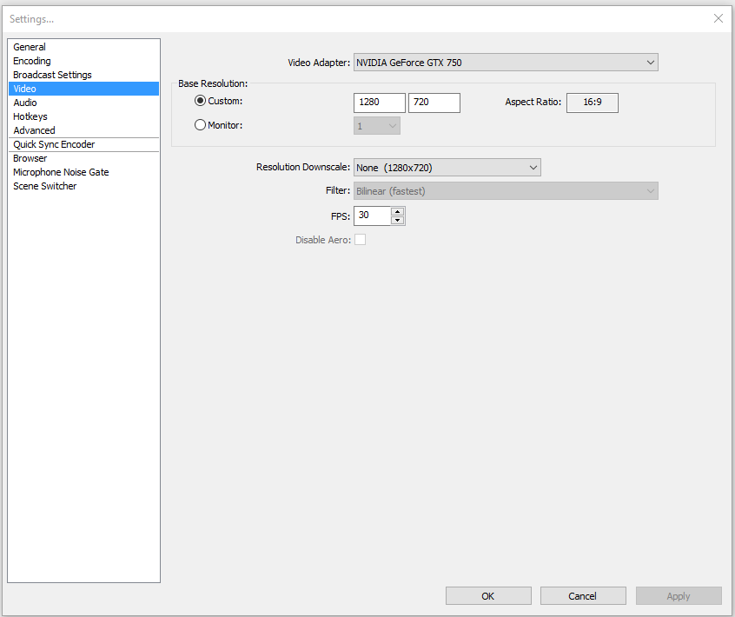Open the Encoding settings section
The height and width of the screenshot is (617, 735).
pyautogui.click(x=83, y=61)
